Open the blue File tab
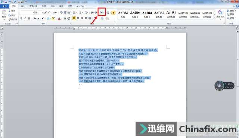This screenshot has width=239, height=138. (4, 6)
